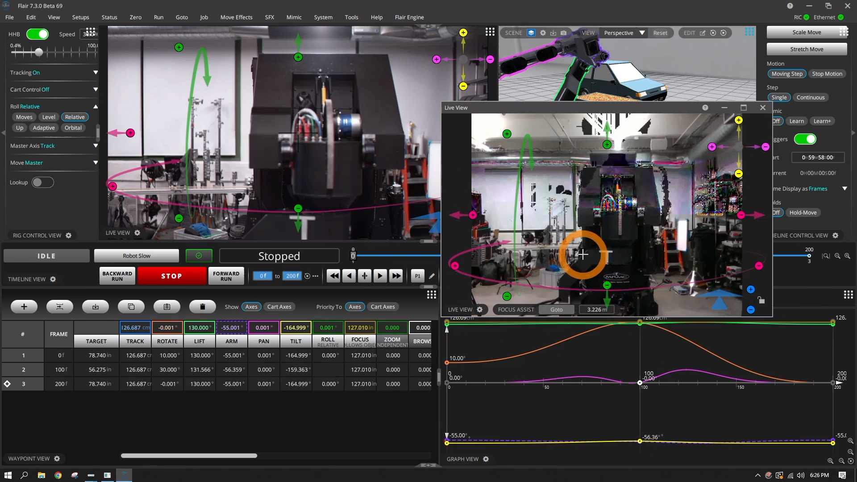
Task: Click the scene import icon
Action: (553, 33)
